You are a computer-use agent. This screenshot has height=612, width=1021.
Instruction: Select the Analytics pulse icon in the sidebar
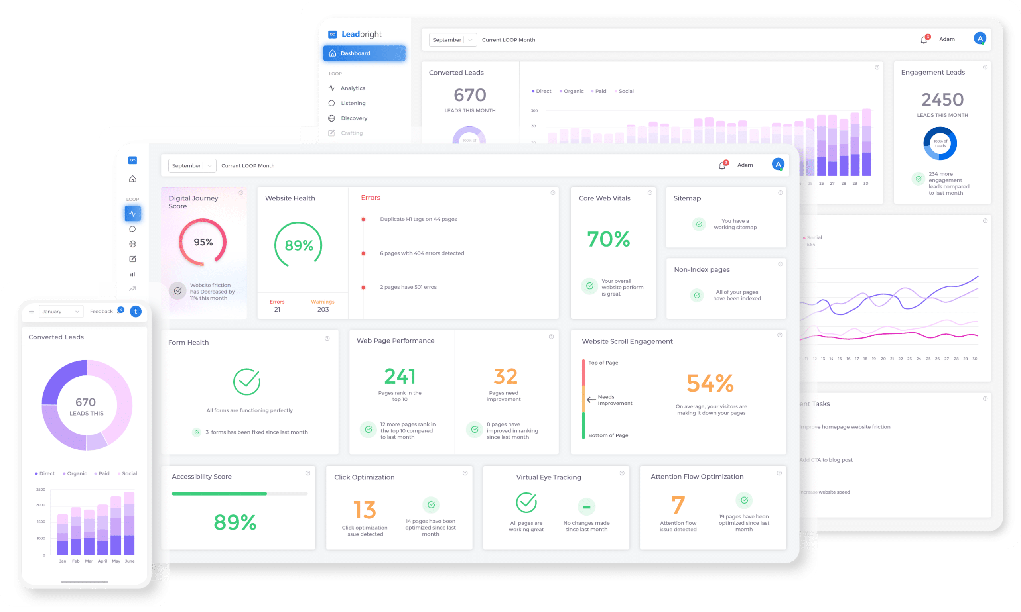coord(132,213)
